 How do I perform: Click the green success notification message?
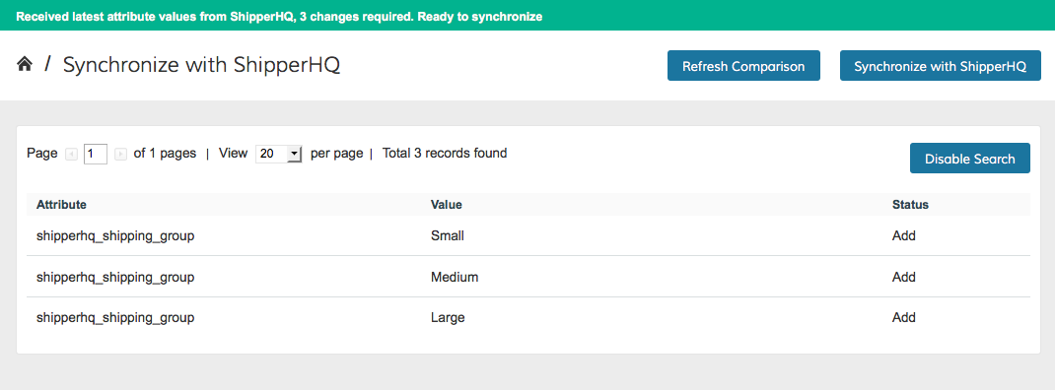coord(279,16)
